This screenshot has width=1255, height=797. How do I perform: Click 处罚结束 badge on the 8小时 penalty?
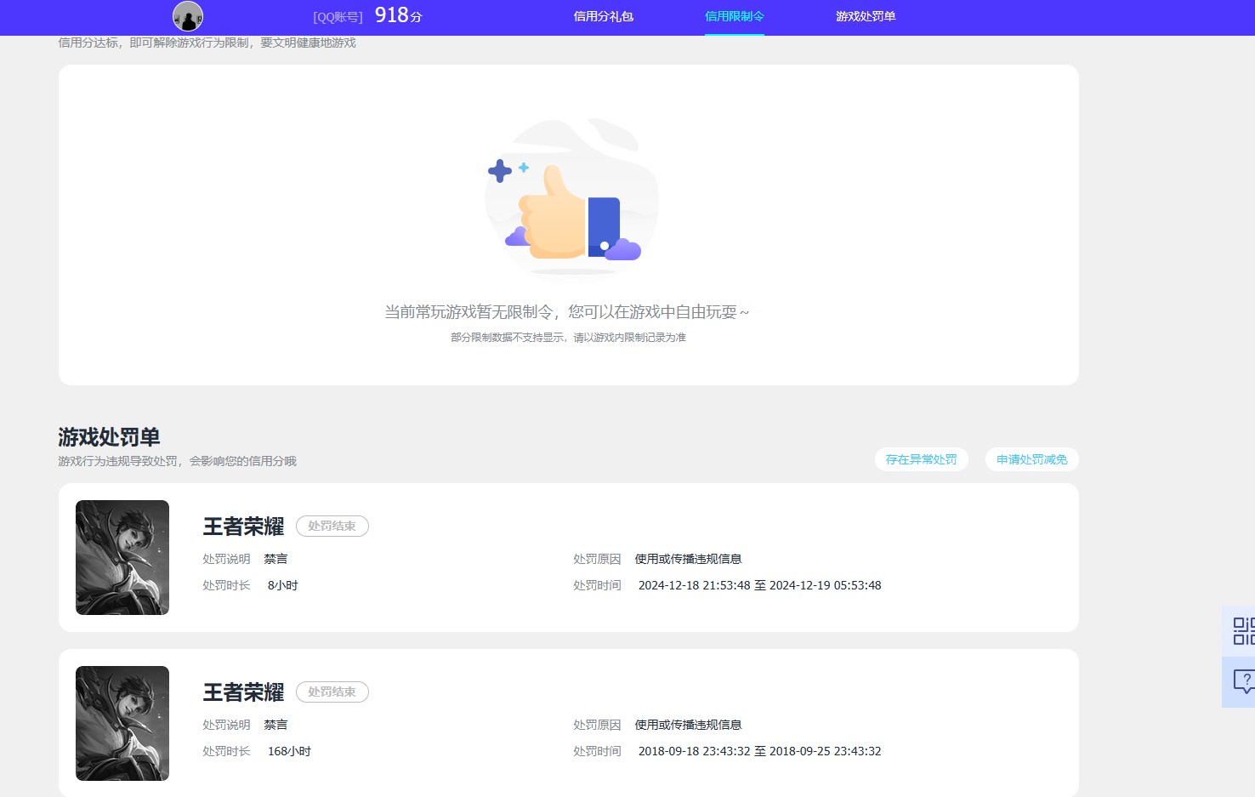pyautogui.click(x=332, y=527)
